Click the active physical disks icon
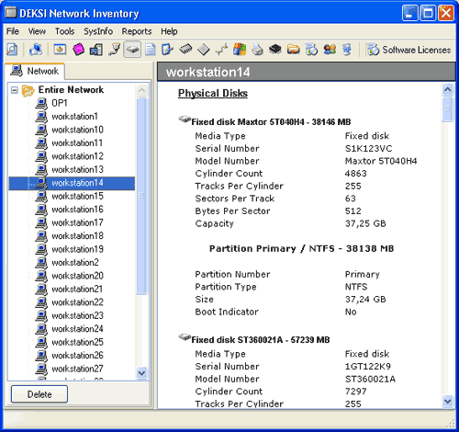The width and height of the screenshot is (459, 432). tap(132, 50)
